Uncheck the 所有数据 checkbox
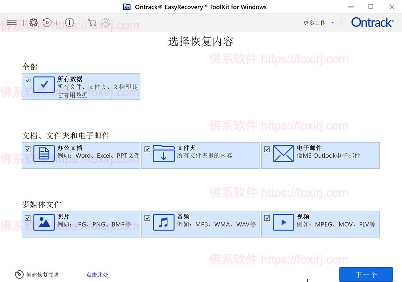 [27, 80]
